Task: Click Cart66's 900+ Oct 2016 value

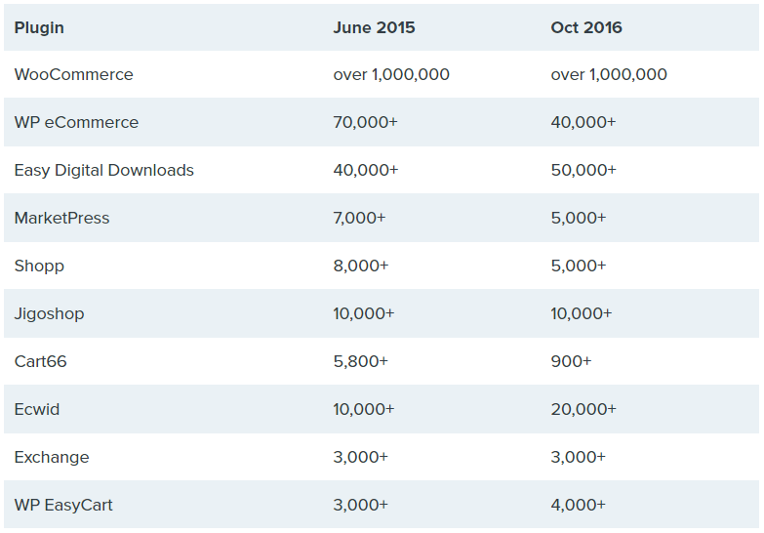Action: pos(571,361)
